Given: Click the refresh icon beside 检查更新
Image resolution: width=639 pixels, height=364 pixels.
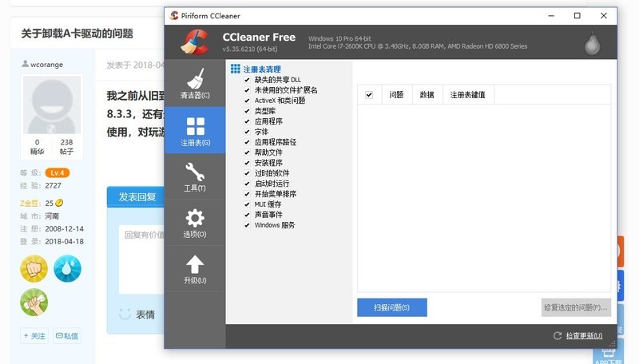Looking at the screenshot, I should click(558, 336).
